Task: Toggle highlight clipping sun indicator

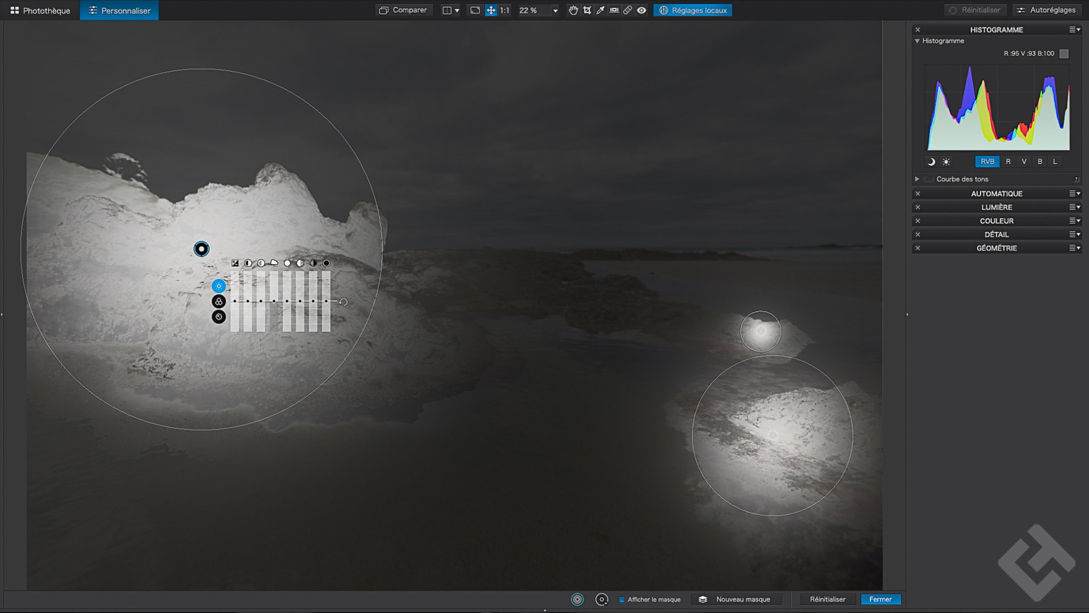Action: pyautogui.click(x=946, y=162)
